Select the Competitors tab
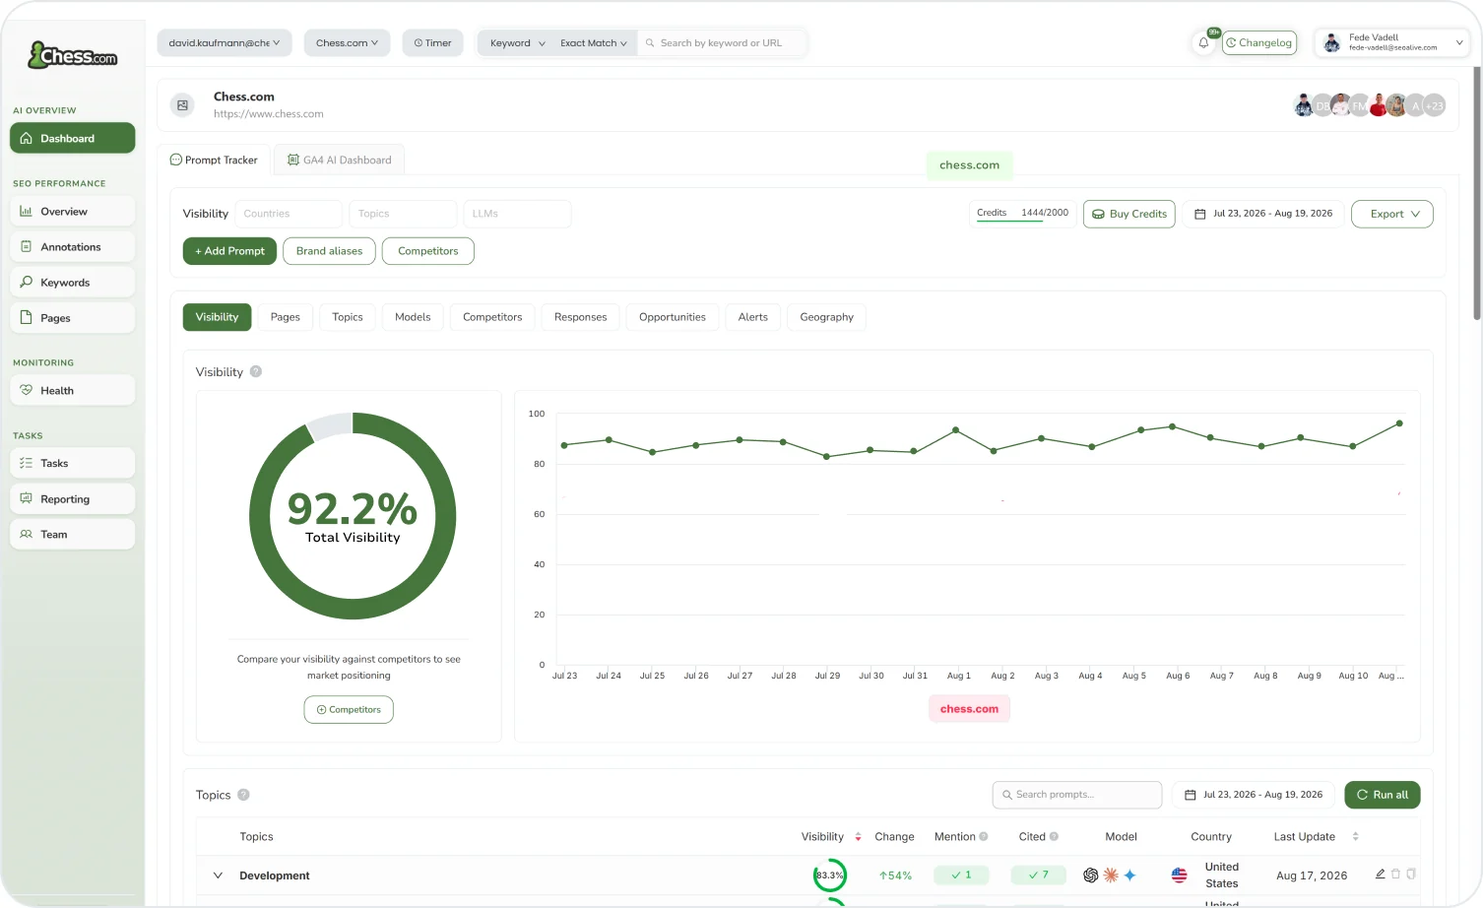This screenshot has height=908, width=1483. pos(492,317)
